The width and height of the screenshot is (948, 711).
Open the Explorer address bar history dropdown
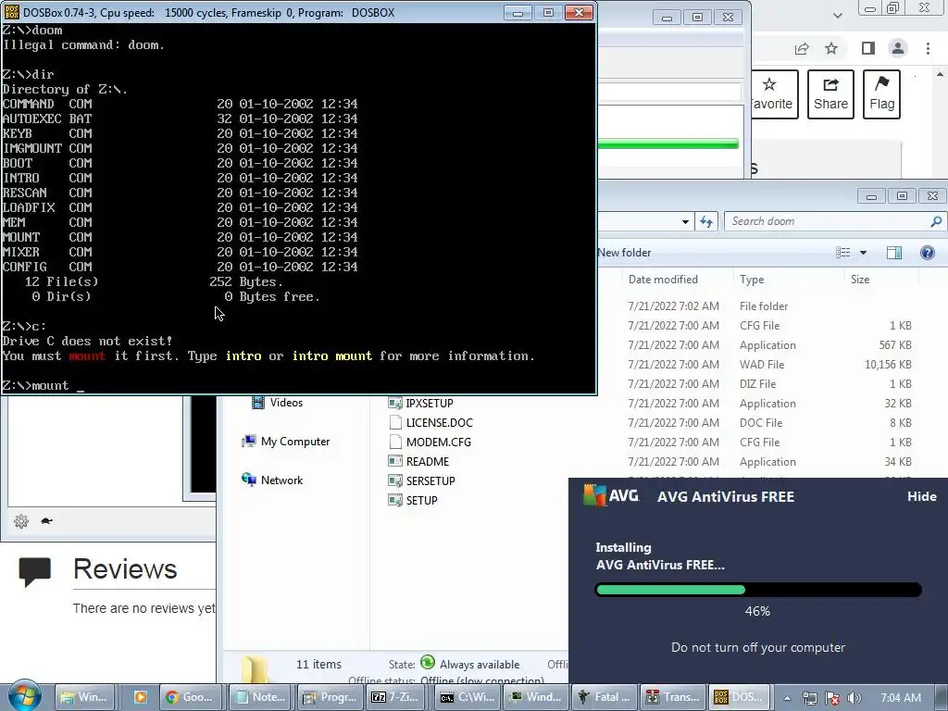(685, 222)
